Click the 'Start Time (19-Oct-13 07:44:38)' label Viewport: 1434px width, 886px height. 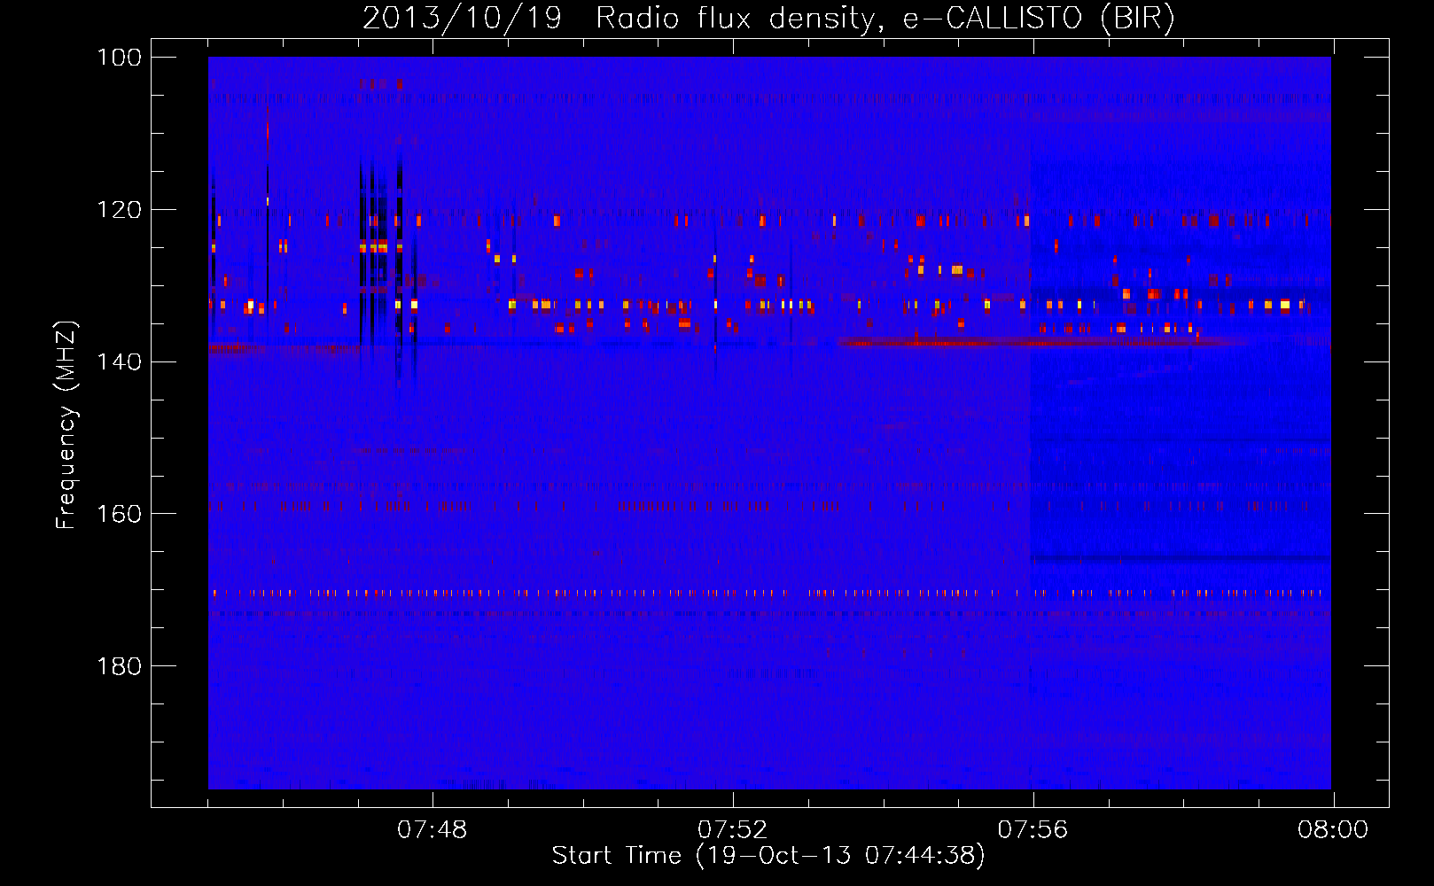pos(768,856)
